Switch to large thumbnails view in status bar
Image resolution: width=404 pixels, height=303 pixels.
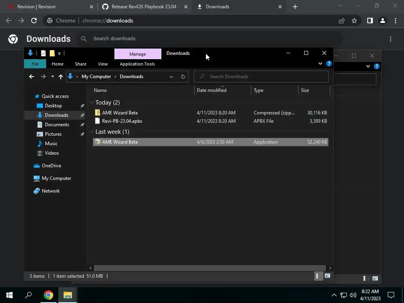click(327, 276)
